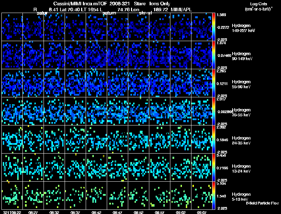Select the 5-13 keV panel at 08:22

[x=12, y=196]
